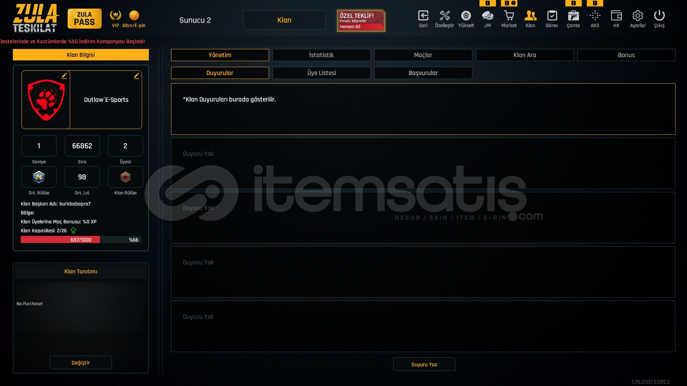
Task: Open the Klan members icon in toolbar
Action: [x=530, y=16]
